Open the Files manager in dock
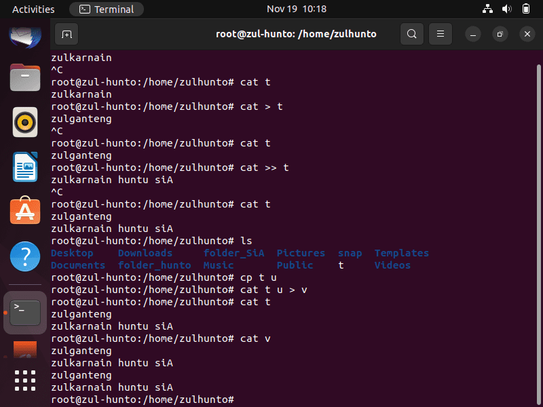This screenshot has height=407, width=543. pyautogui.click(x=25, y=77)
